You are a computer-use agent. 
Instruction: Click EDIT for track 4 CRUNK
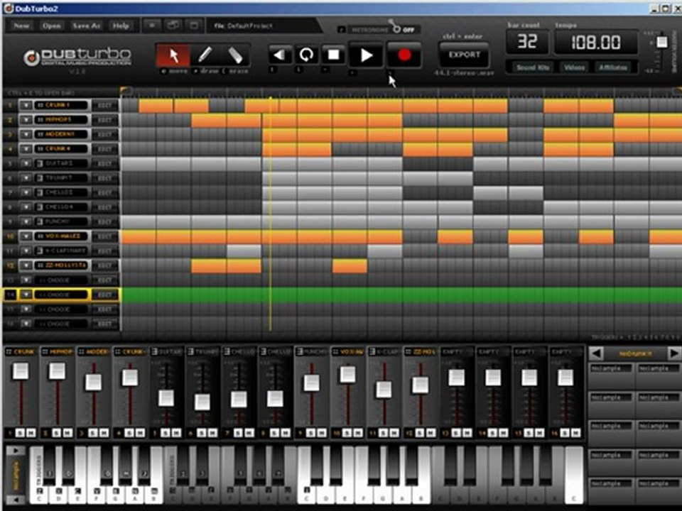[105, 149]
